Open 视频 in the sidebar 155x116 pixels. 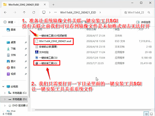point(11,74)
